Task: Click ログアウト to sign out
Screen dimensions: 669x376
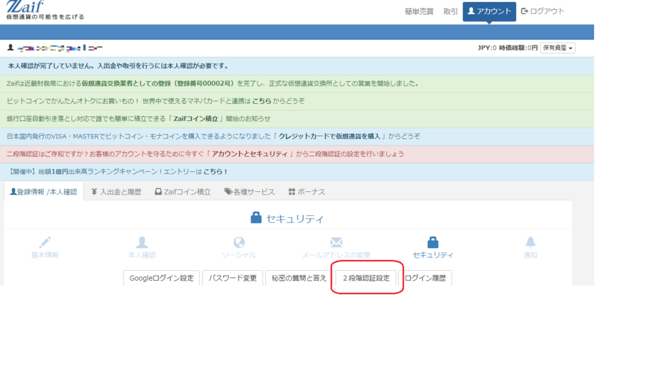Action: 543,11
